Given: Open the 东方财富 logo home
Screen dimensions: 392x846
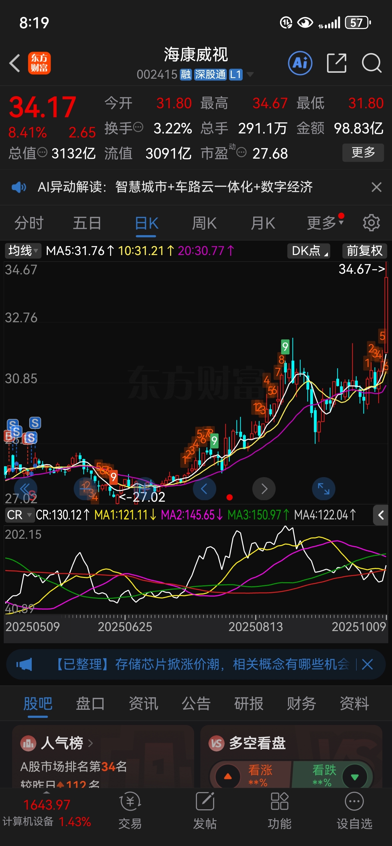Looking at the screenshot, I should [x=39, y=63].
